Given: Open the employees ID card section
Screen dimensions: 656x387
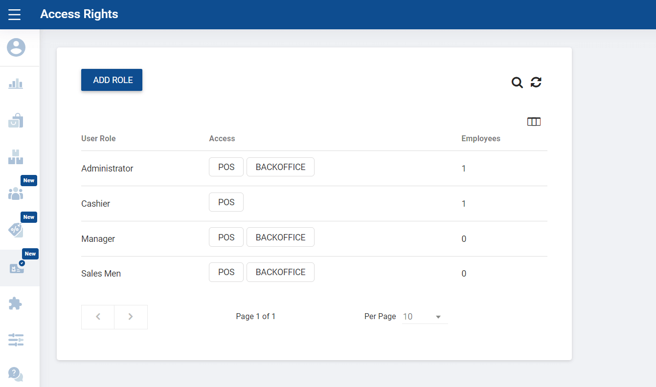Looking at the screenshot, I should point(17,267).
